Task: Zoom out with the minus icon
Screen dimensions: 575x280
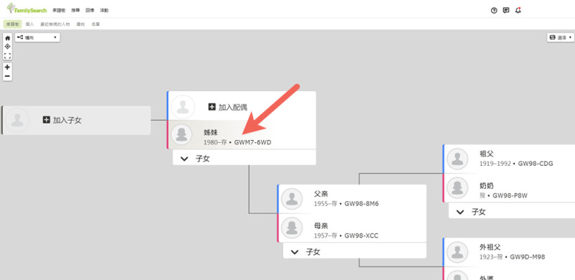Action: 7,76
